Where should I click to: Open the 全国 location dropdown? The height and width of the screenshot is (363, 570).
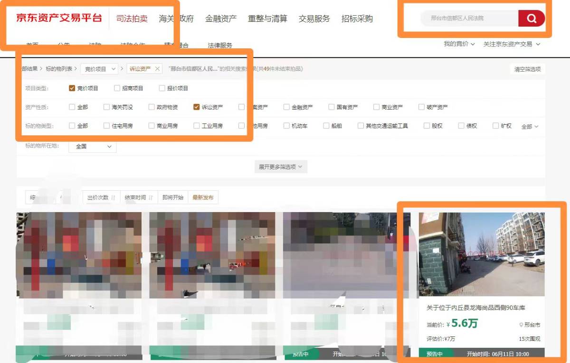pos(92,147)
